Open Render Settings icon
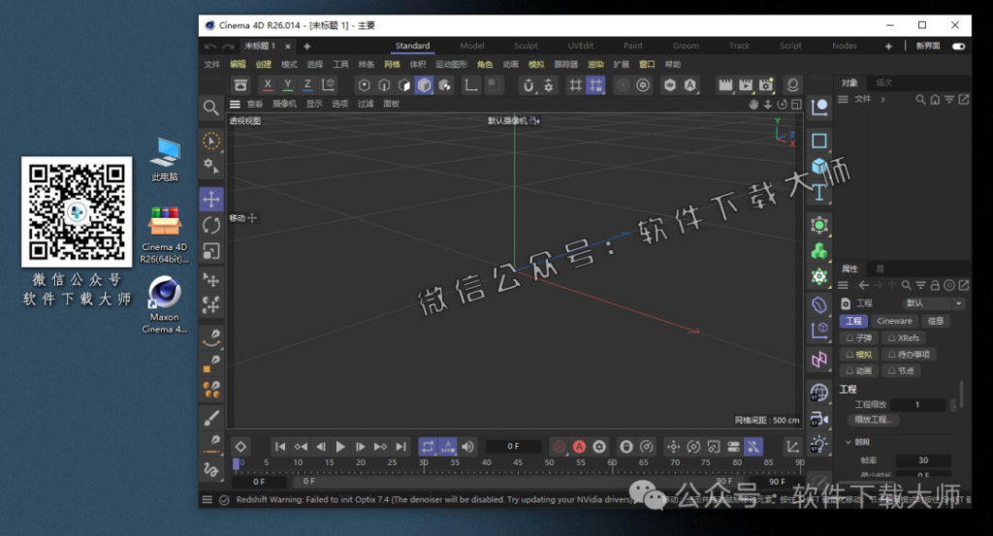 tap(766, 84)
